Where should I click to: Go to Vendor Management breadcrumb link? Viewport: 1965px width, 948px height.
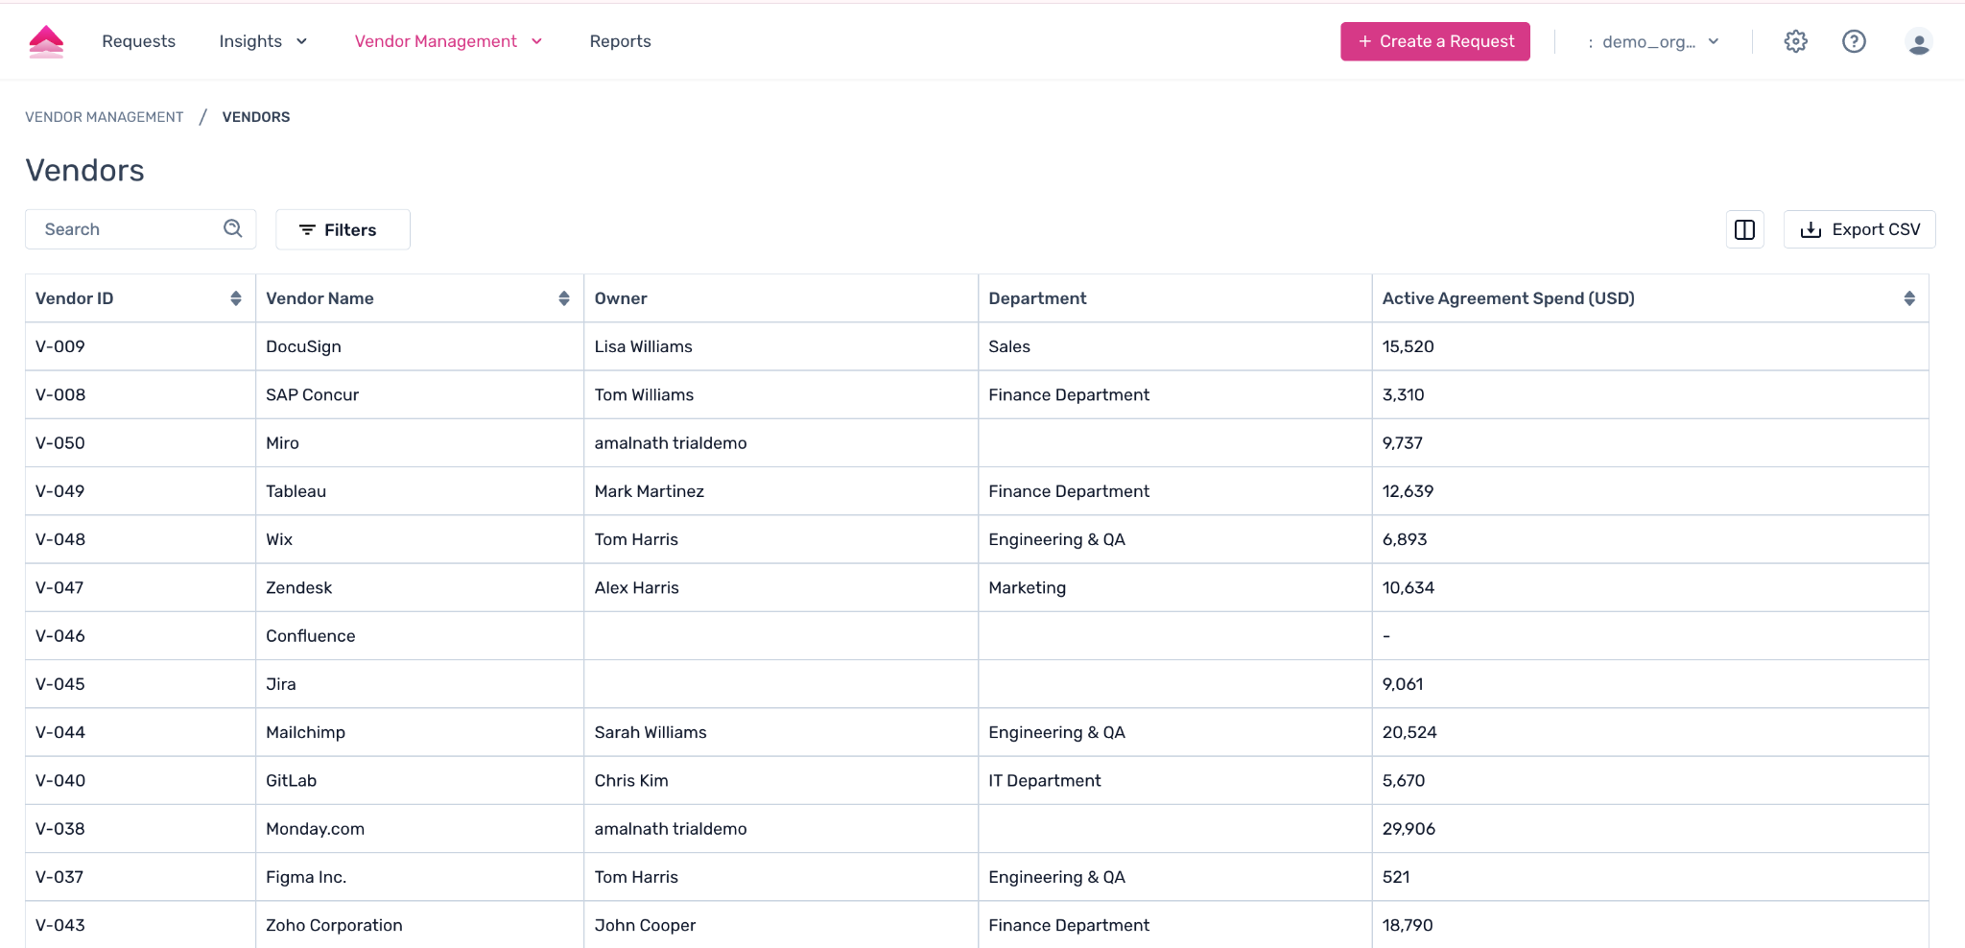coord(104,117)
